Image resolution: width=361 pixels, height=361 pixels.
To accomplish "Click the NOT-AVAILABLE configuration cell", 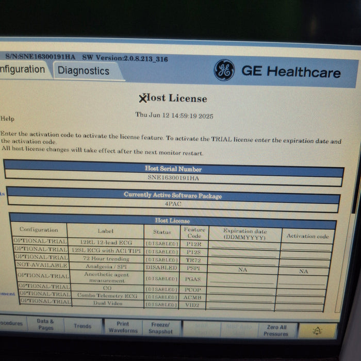I will coord(42,265).
